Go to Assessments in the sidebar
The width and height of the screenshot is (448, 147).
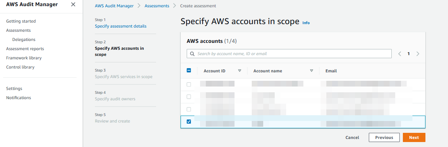point(18,30)
